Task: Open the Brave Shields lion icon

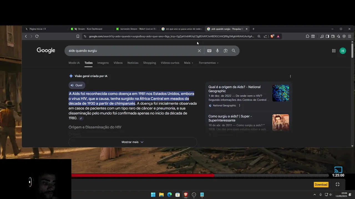Action: pyautogui.click(x=272, y=36)
